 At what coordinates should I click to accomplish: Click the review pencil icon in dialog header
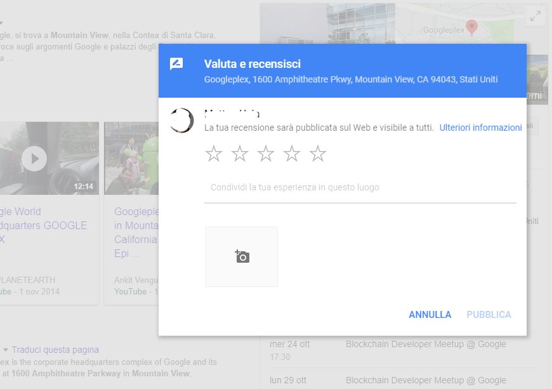(x=176, y=63)
